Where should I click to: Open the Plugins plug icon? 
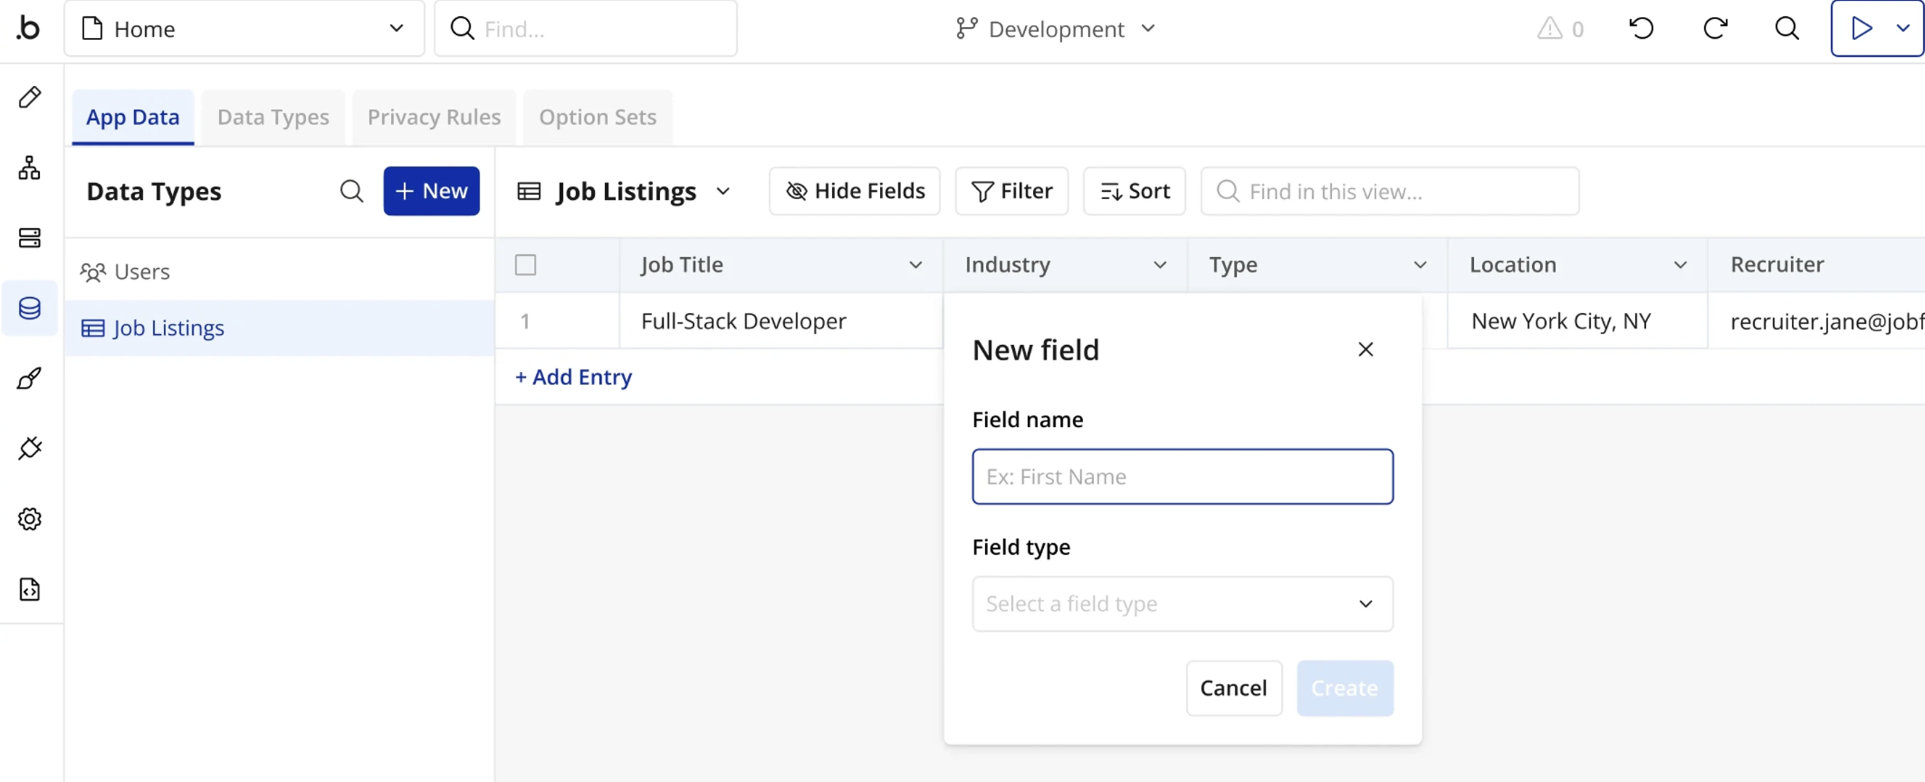[x=30, y=448]
